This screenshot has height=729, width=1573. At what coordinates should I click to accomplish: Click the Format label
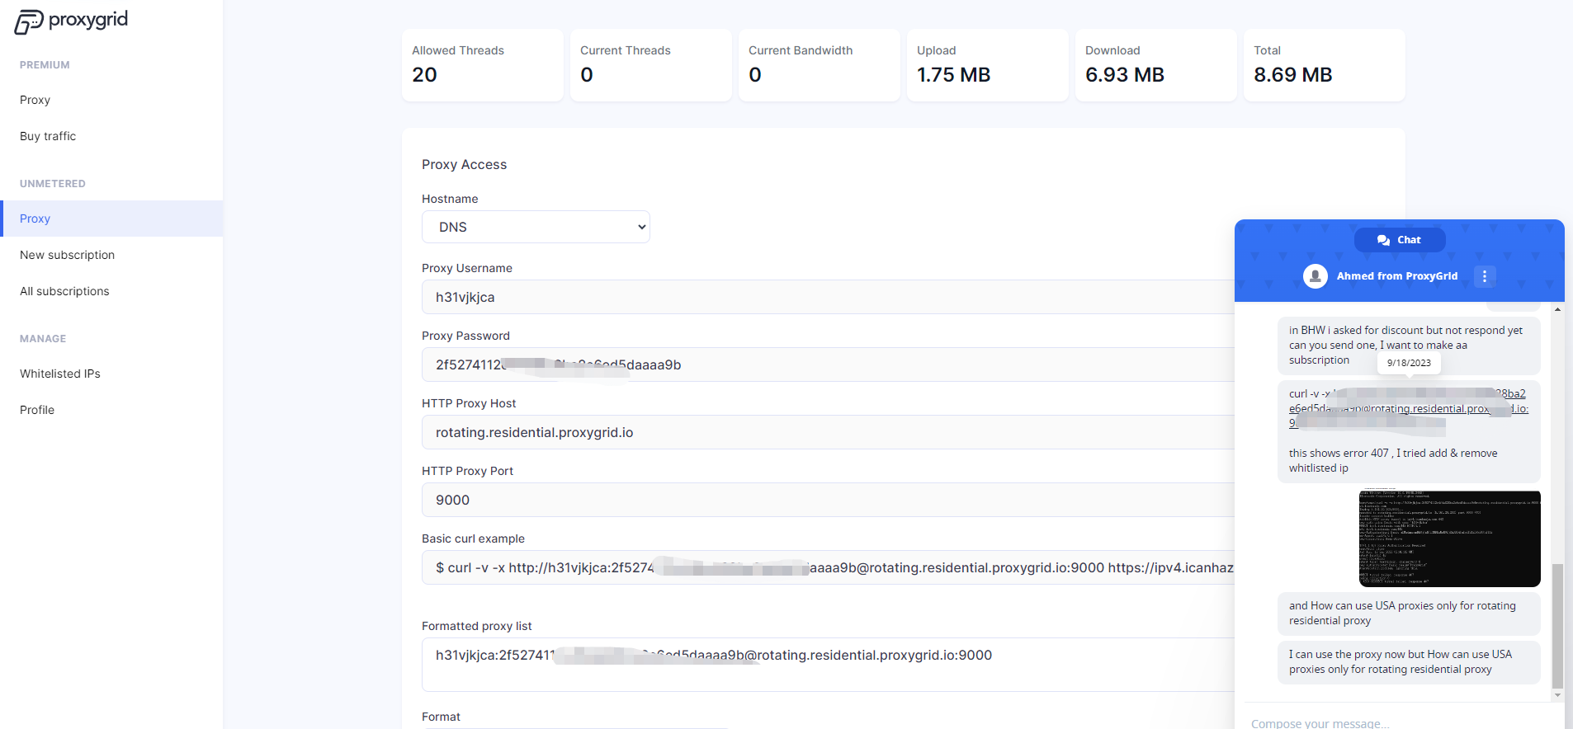pos(441,717)
